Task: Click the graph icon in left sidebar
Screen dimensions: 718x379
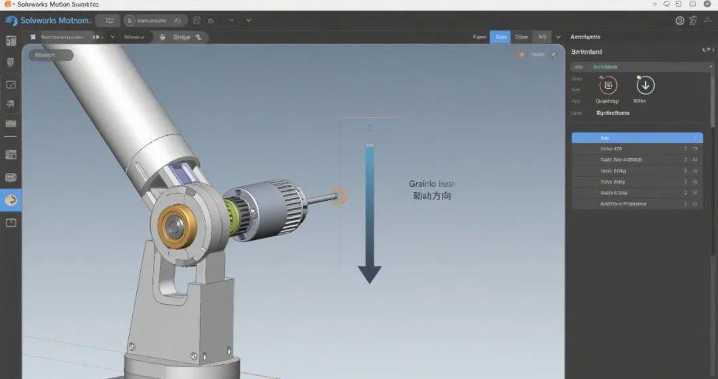Action: pyautogui.click(x=11, y=85)
